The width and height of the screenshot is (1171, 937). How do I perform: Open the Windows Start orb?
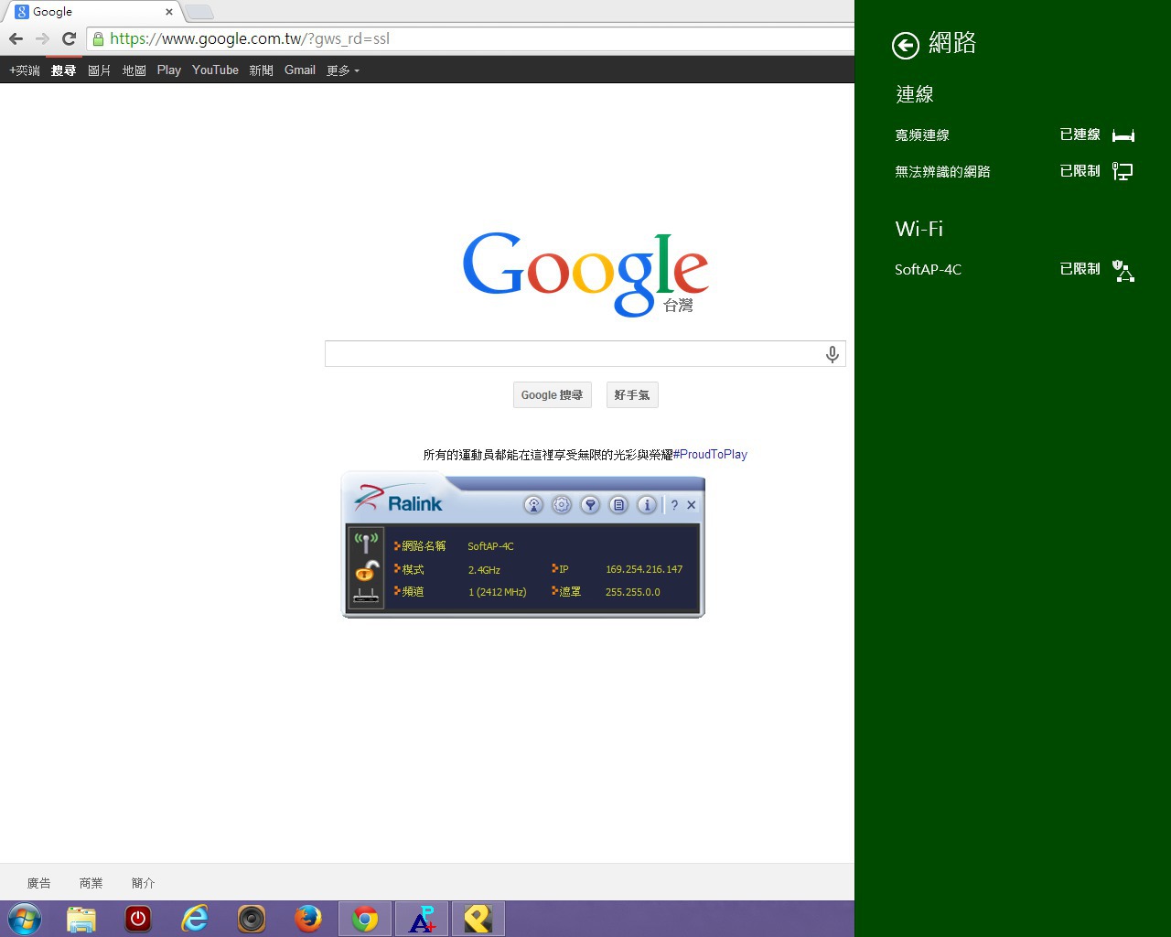point(25,919)
